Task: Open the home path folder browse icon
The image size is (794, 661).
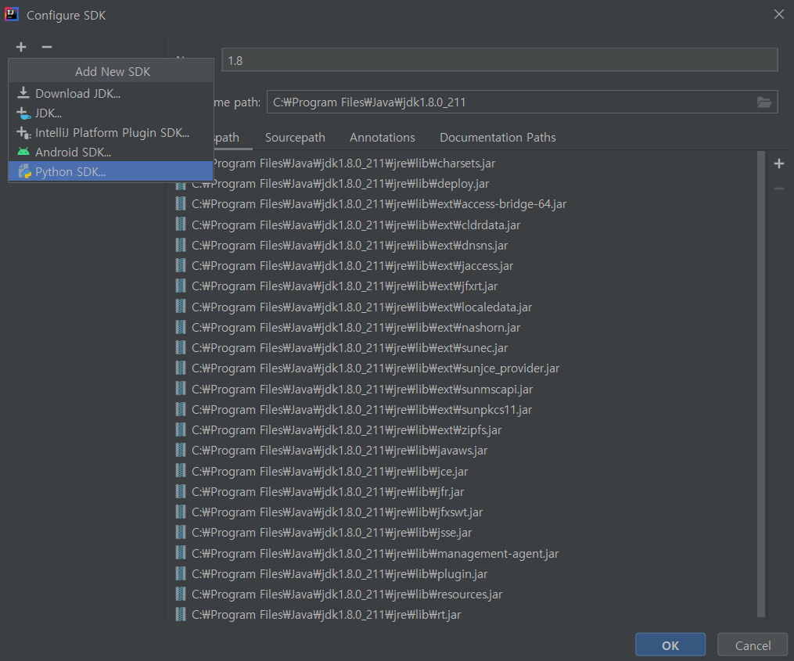Action: tap(764, 102)
